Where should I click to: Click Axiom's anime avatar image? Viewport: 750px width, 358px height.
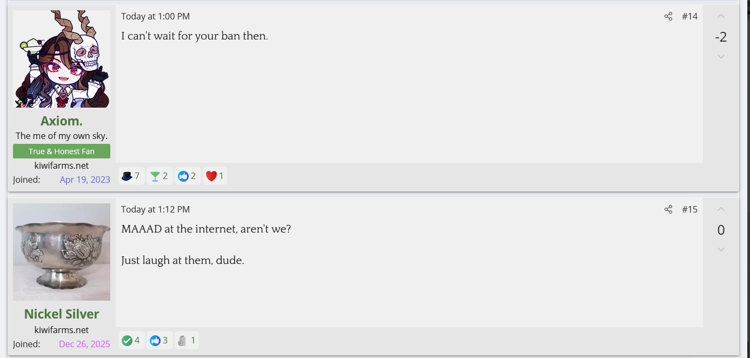62,59
